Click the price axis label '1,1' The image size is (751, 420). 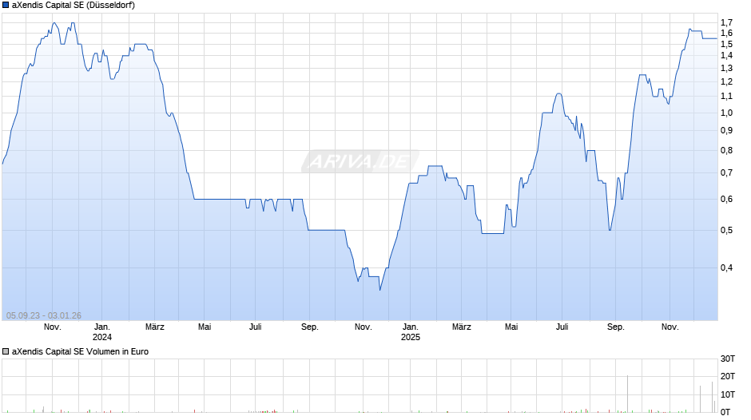[x=726, y=97]
